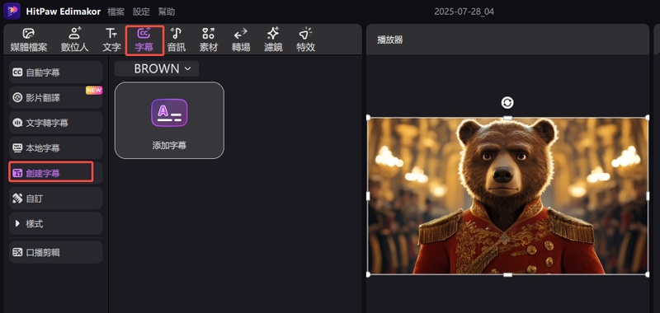The height and width of the screenshot is (313, 660).
Task: Switch to the 轉場 transitions tab
Action: coord(241,40)
